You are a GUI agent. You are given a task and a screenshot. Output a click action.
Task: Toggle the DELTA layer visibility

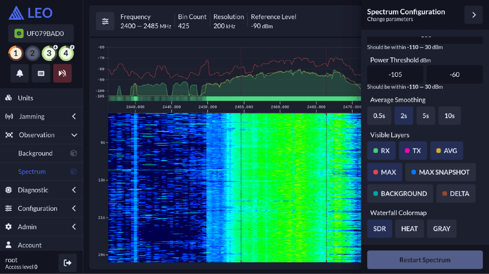pyautogui.click(x=455, y=194)
